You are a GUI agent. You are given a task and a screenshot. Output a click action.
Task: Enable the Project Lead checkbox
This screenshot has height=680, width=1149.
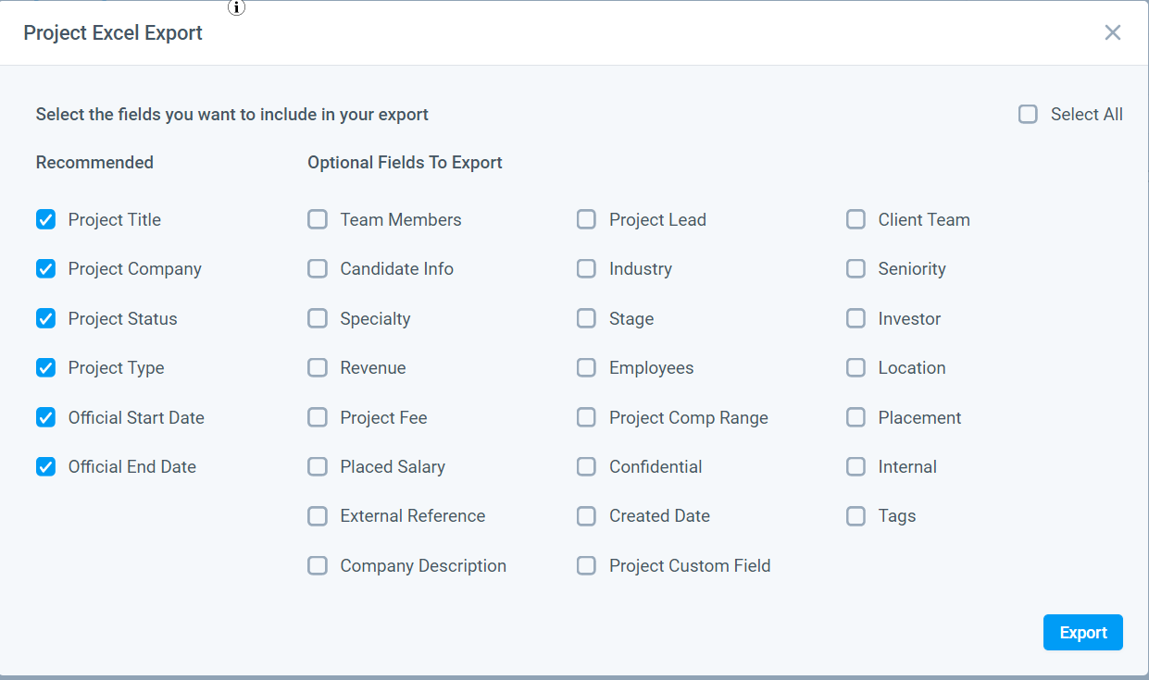coord(586,220)
